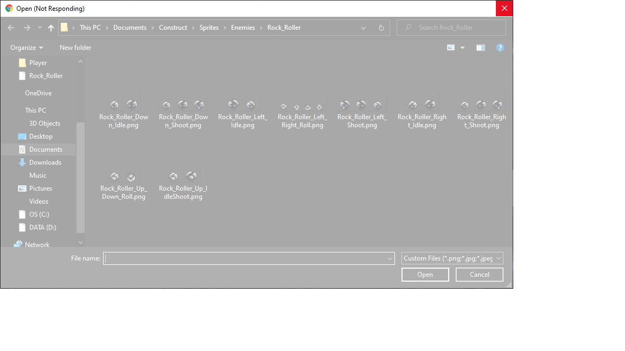Select Rock_Roller in the navigation pane
The width and height of the screenshot is (625, 351).
(x=46, y=76)
